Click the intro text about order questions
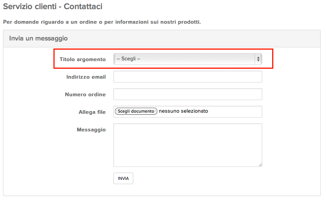 tap(102, 22)
